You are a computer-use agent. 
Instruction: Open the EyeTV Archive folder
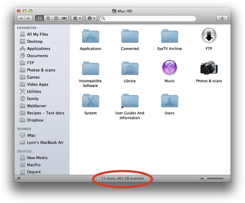point(169,36)
